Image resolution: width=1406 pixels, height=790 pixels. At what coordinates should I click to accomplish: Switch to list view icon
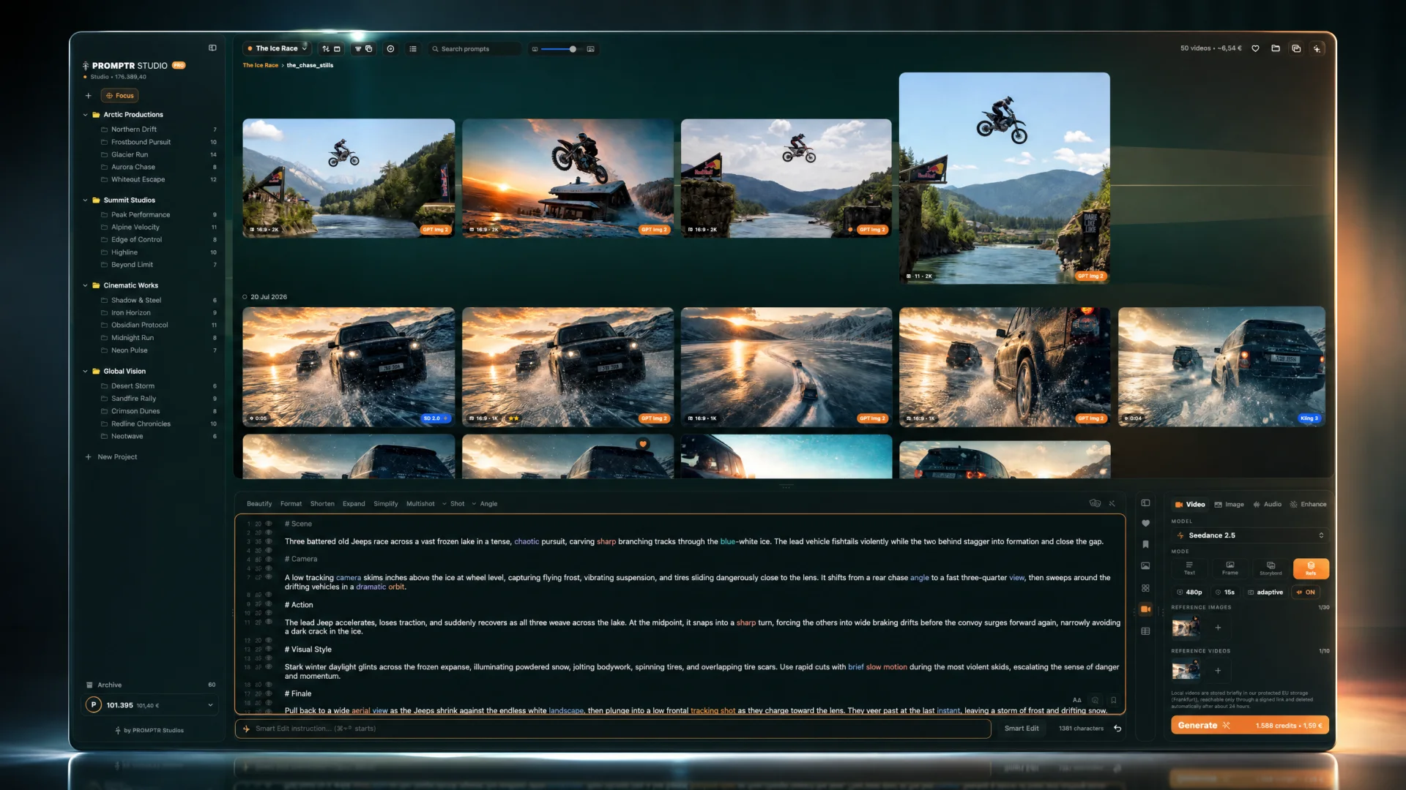pyautogui.click(x=413, y=49)
